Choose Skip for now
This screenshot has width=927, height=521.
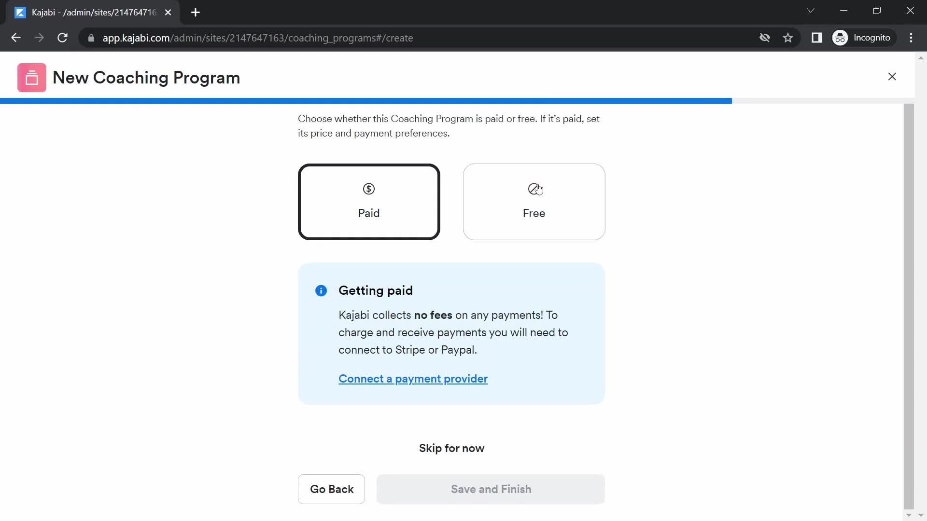point(451,448)
